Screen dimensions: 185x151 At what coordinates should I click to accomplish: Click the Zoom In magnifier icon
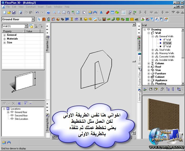click(x=54, y=12)
